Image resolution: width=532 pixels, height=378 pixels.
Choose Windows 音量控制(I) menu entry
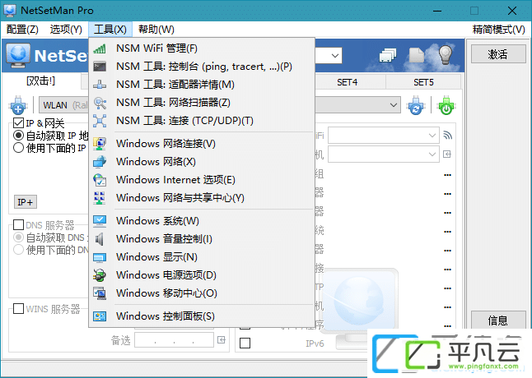(202, 239)
